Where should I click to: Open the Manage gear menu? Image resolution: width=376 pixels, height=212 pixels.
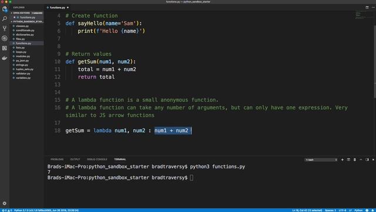coord(5,203)
